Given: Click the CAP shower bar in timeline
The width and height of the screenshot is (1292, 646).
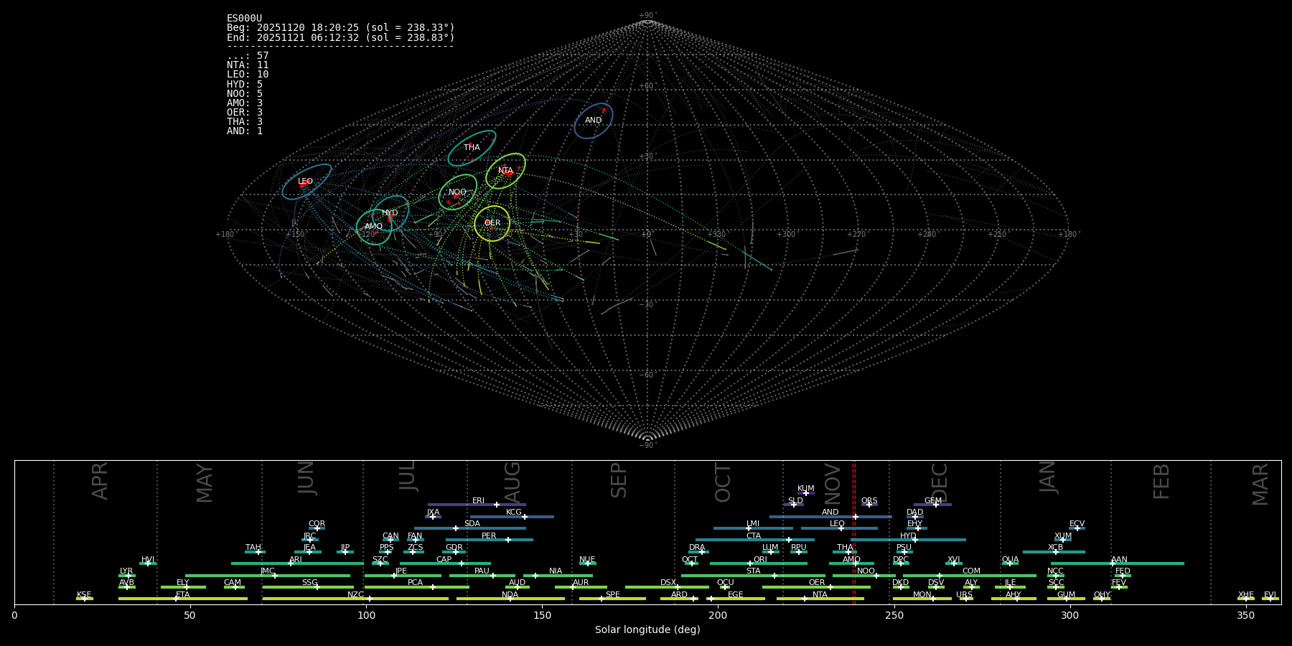Looking at the screenshot, I should coord(445,563).
